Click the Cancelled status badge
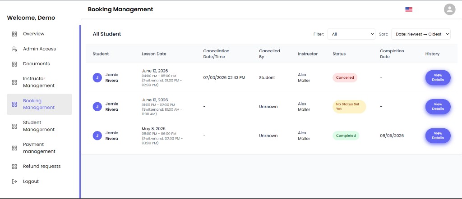 click(345, 77)
